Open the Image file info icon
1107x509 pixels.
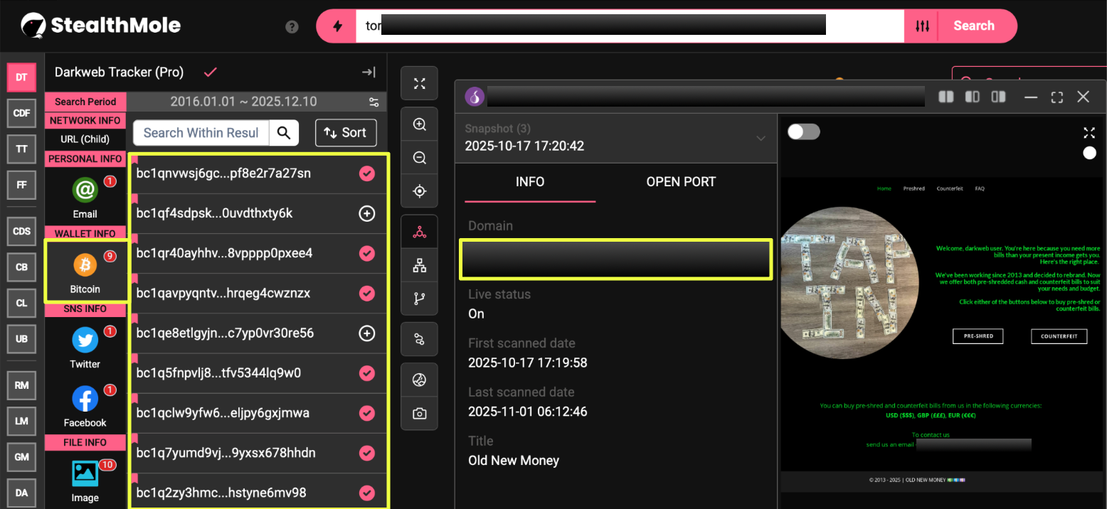click(x=85, y=473)
